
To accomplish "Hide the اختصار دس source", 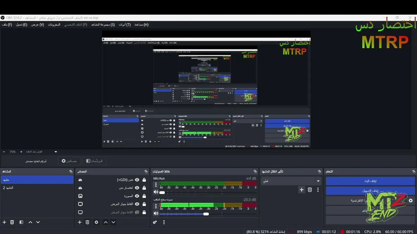I will 137,188.
